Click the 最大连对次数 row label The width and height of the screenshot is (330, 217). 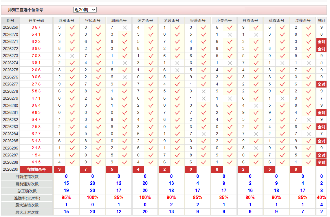[x=27, y=212]
